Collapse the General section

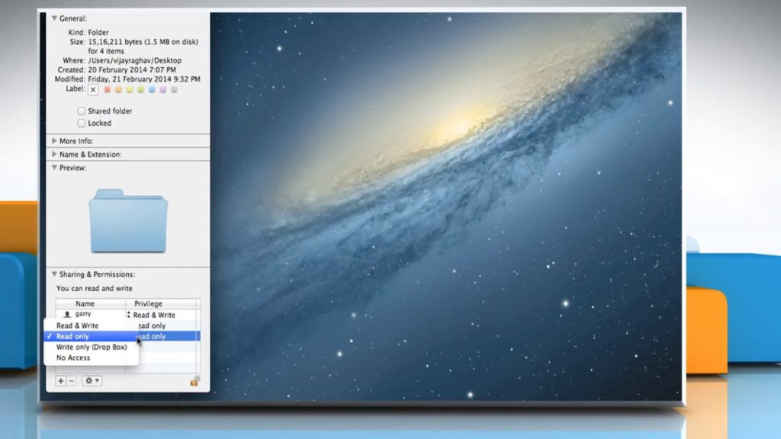click(x=53, y=18)
